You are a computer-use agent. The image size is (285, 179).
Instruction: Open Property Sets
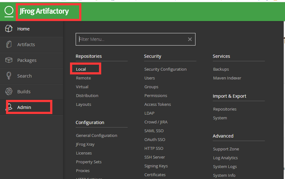(89, 162)
